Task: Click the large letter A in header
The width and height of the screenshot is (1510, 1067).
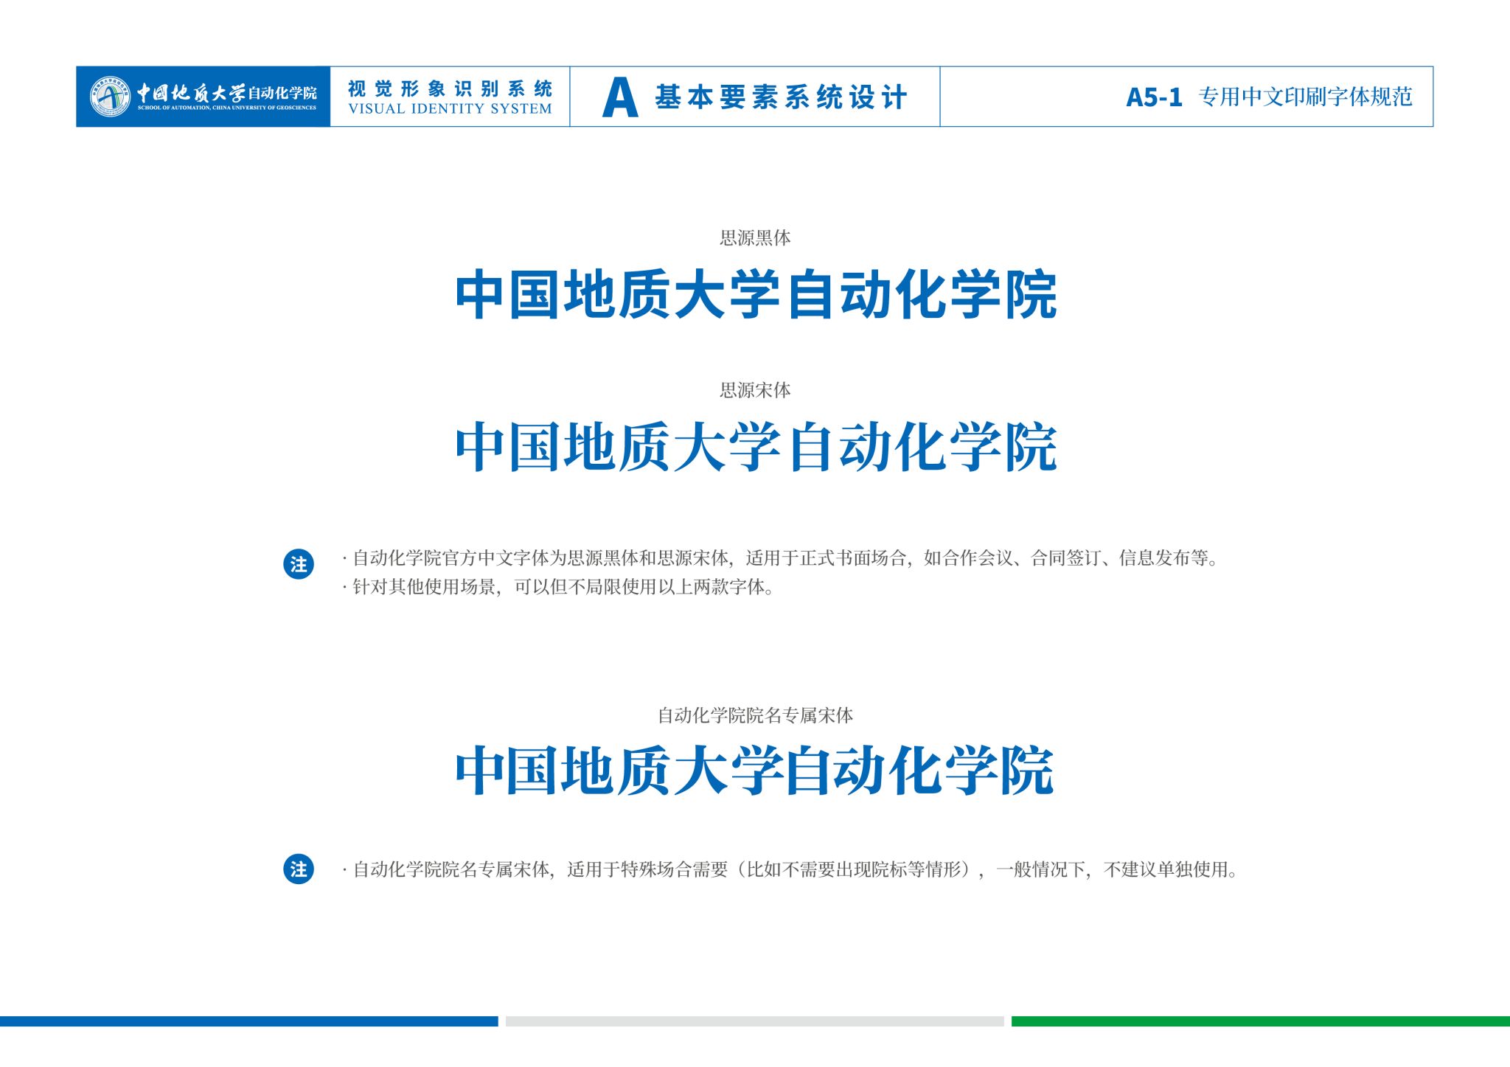Action: [x=619, y=98]
